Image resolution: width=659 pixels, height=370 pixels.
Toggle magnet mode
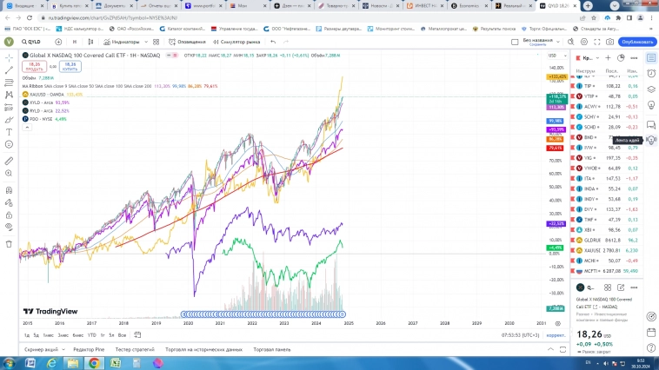tap(9, 190)
